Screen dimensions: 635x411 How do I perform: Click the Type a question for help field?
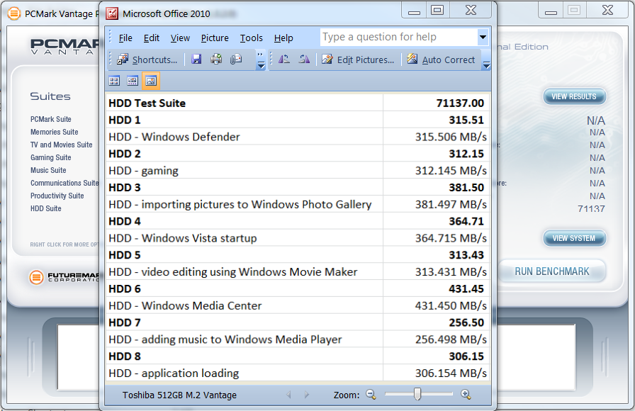coord(398,38)
